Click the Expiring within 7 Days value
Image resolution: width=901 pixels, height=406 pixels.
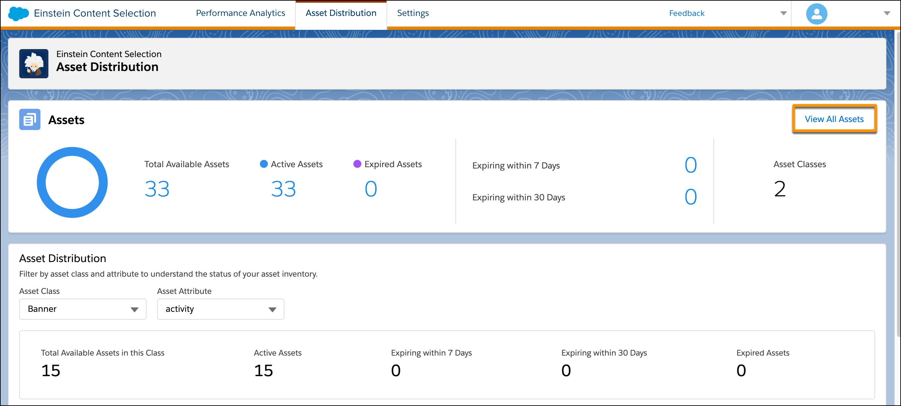pyautogui.click(x=691, y=166)
